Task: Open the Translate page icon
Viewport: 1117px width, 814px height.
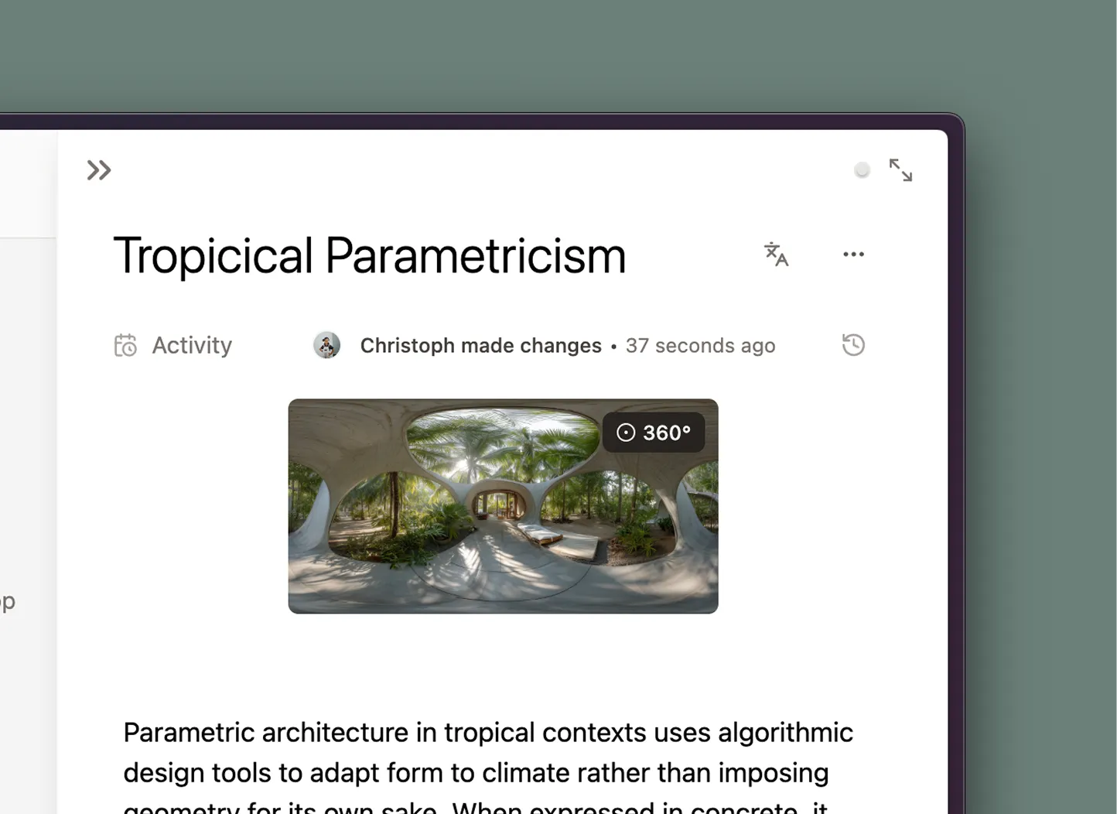Action: [776, 255]
